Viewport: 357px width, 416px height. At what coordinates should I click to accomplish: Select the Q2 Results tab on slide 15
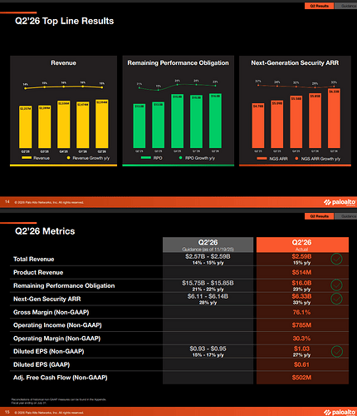coord(320,216)
